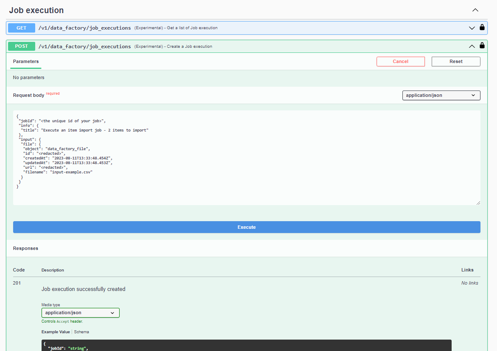Select the Example Value tab
The height and width of the screenshot is (351, 497).
pyautogui.click(x=56, y=332)
